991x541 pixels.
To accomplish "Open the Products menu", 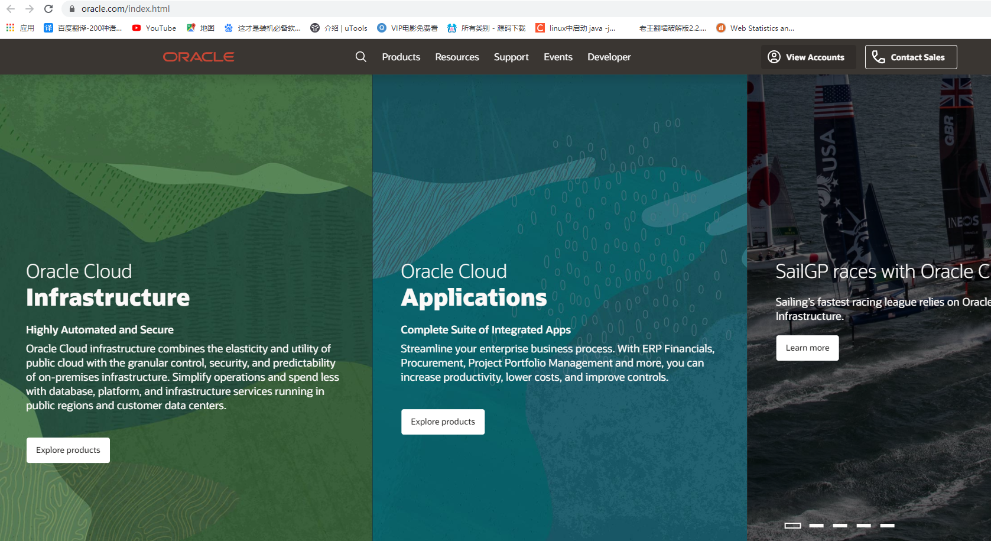I will tap(401, 57).
